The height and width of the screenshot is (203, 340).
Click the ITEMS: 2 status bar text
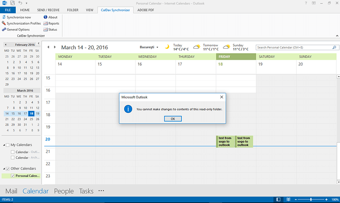tap(7, 200)
